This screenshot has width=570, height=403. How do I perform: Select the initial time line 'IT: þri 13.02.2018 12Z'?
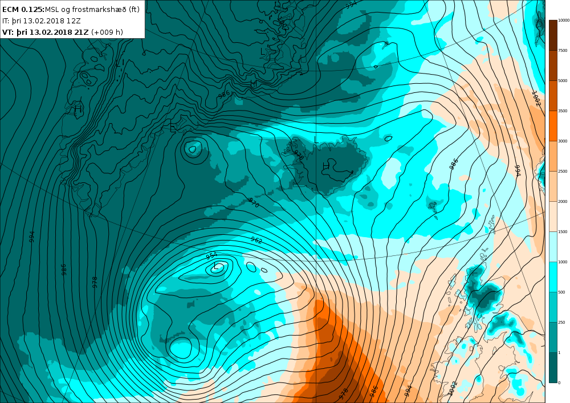tap(42, 21)
